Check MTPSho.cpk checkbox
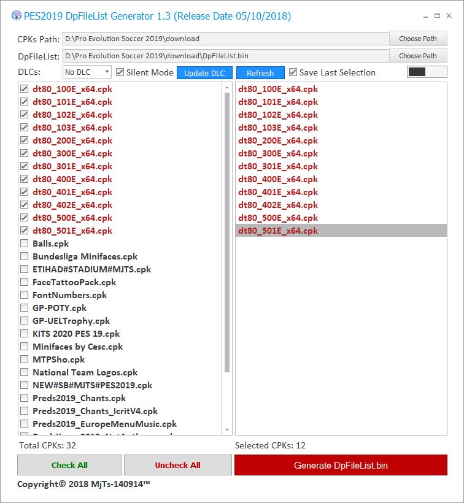Viewport: 464px width, 503px height. [x=25, y=359]
